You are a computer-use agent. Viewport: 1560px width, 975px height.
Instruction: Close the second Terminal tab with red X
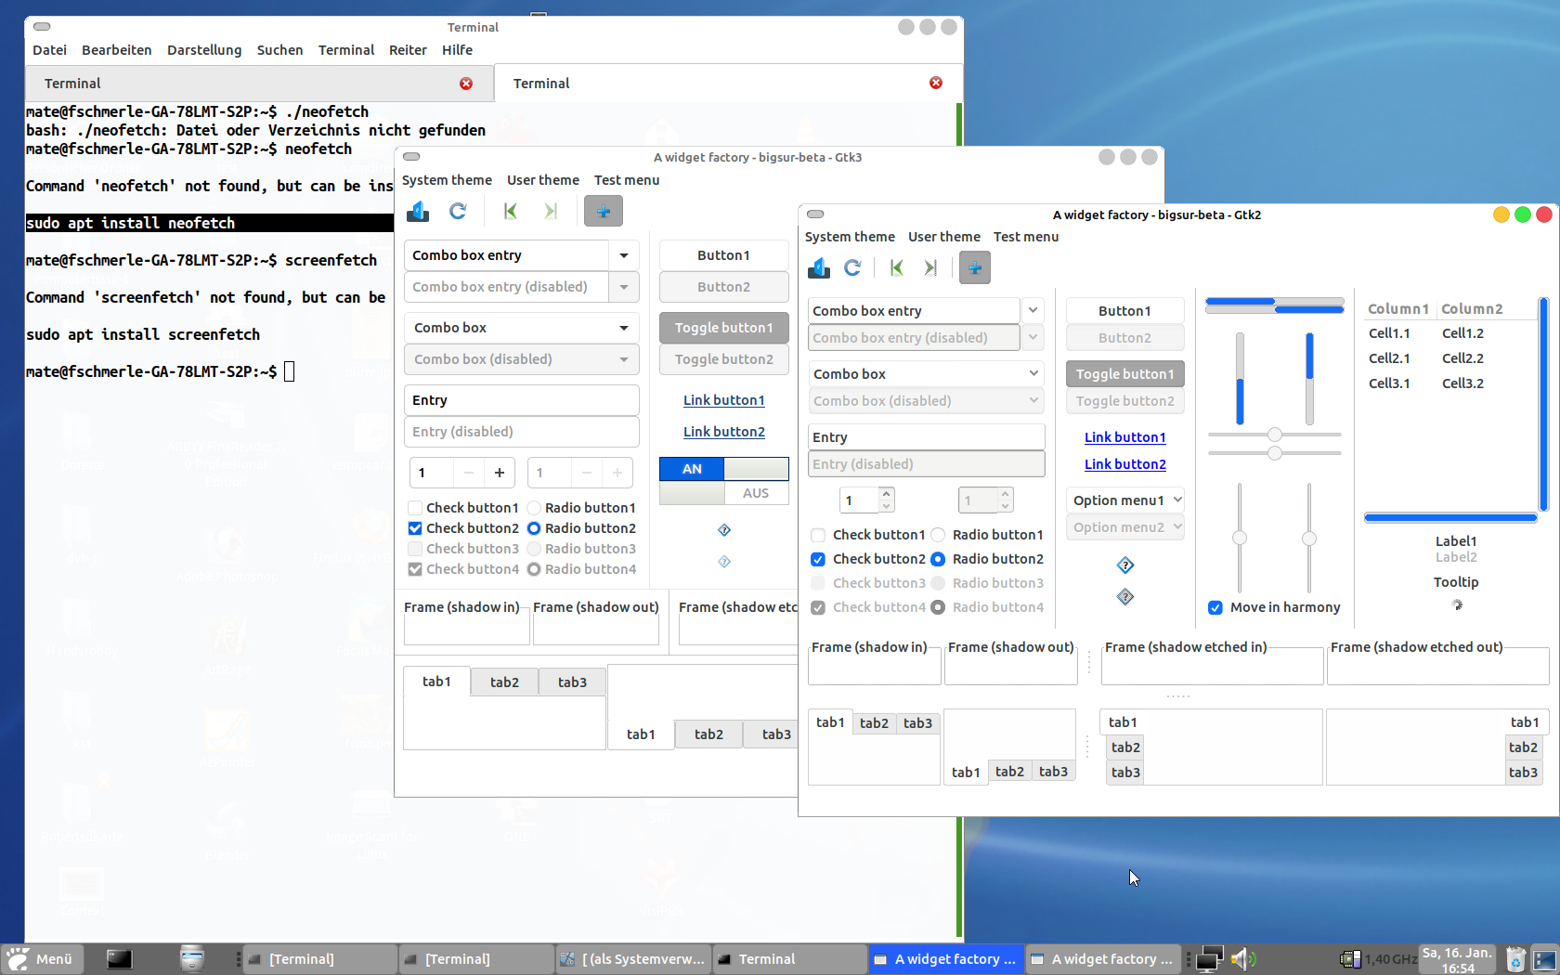(936, 84)
